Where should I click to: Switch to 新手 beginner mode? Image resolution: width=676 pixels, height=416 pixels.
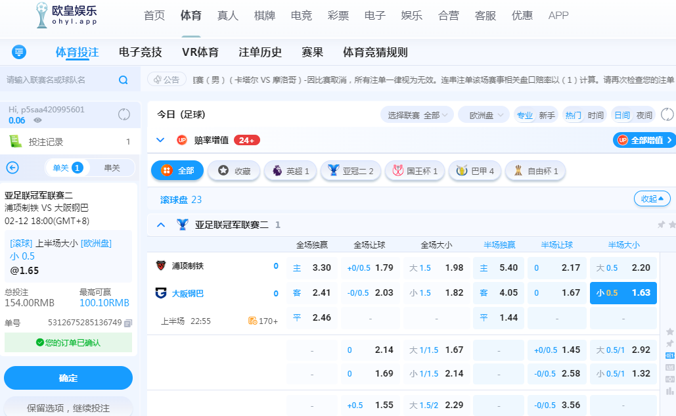pos(547,115)
